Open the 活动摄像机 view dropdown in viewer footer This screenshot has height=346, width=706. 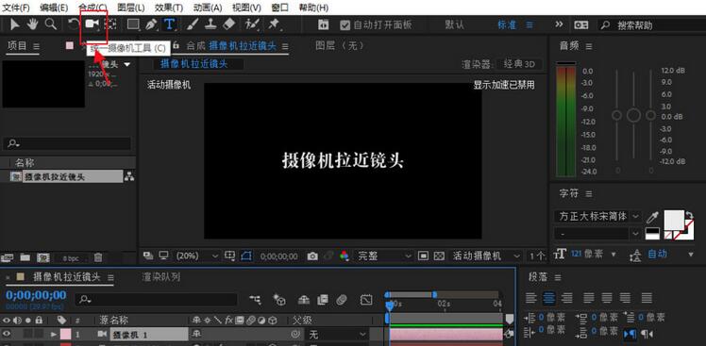(x=485, y=256)
